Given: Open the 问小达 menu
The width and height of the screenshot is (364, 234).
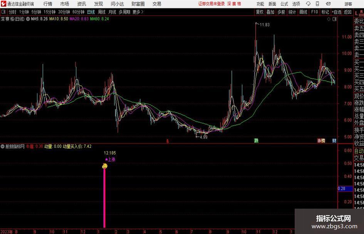Looking at the screenshot, I should (x=117, y=4).
